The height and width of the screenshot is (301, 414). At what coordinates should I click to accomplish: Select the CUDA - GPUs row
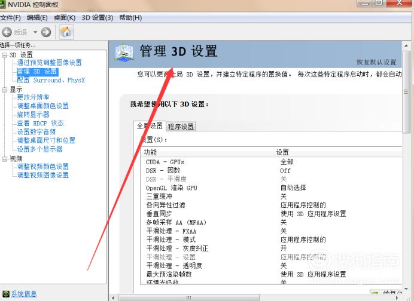(272, 162)
